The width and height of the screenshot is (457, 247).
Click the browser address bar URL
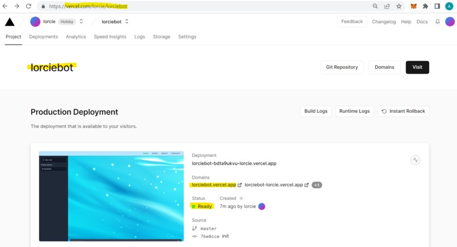pos(88,6)
